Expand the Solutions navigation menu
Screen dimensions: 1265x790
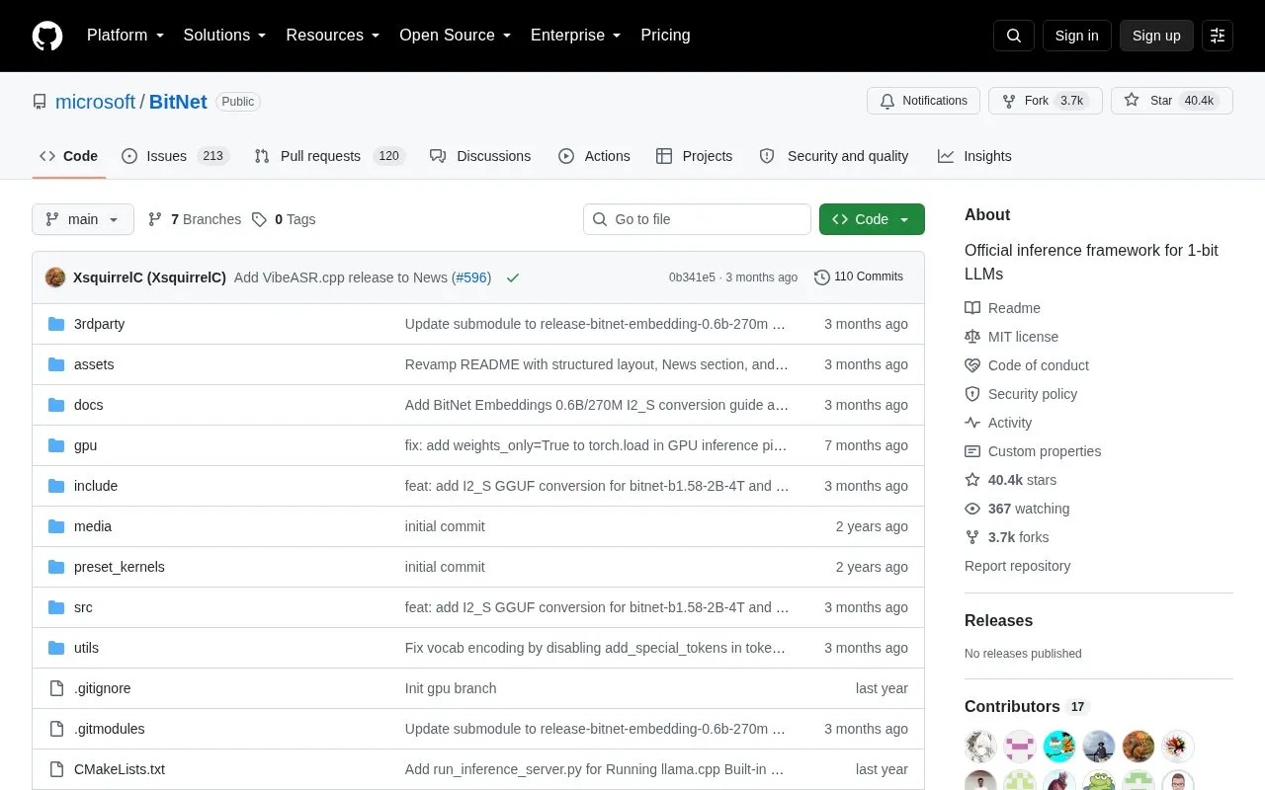tap(224, 36)
